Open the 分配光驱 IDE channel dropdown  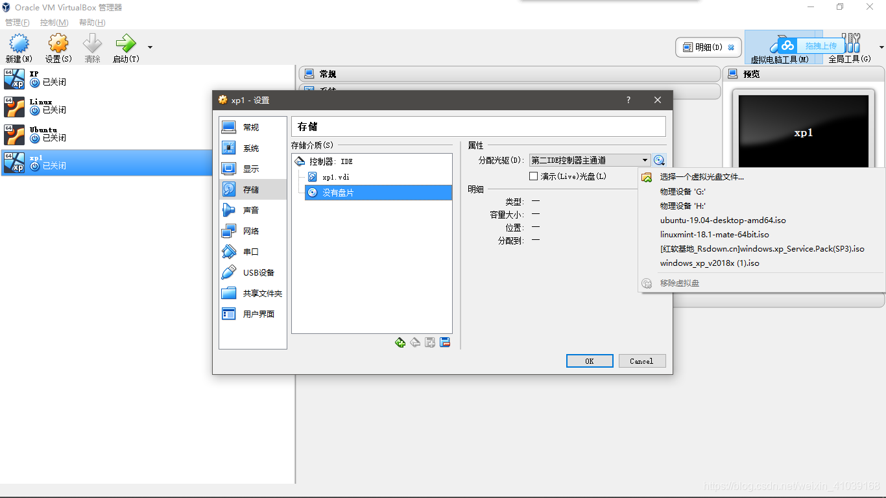click(x=590, y=160)
